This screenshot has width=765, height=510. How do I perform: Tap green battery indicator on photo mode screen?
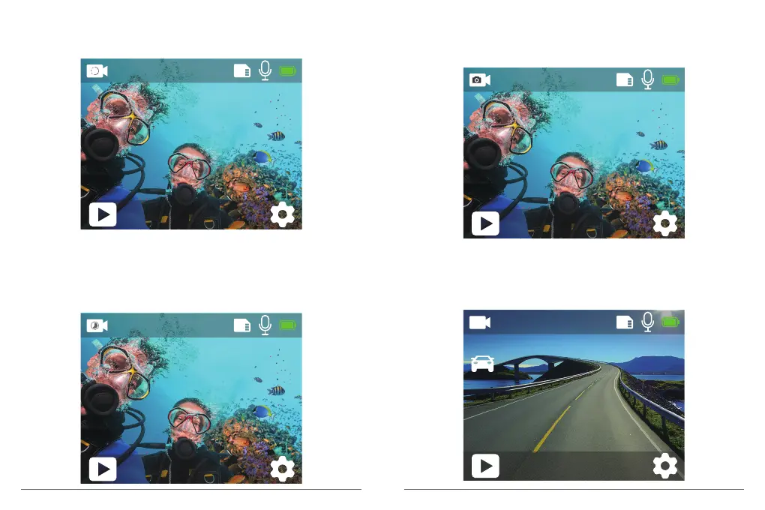tap(670, 79)
